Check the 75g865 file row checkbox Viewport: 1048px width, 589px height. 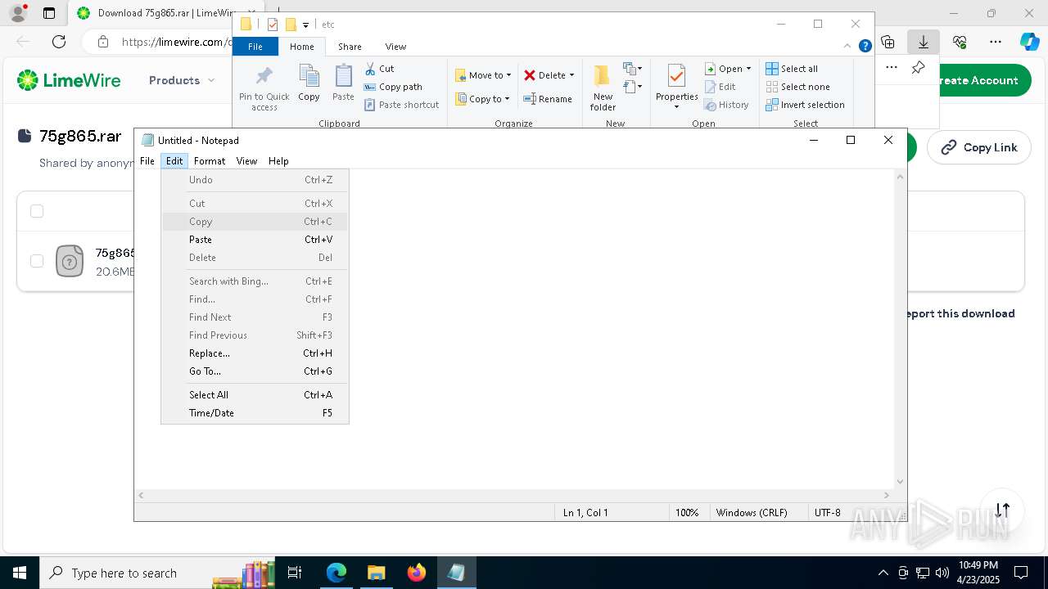point(37,261)
